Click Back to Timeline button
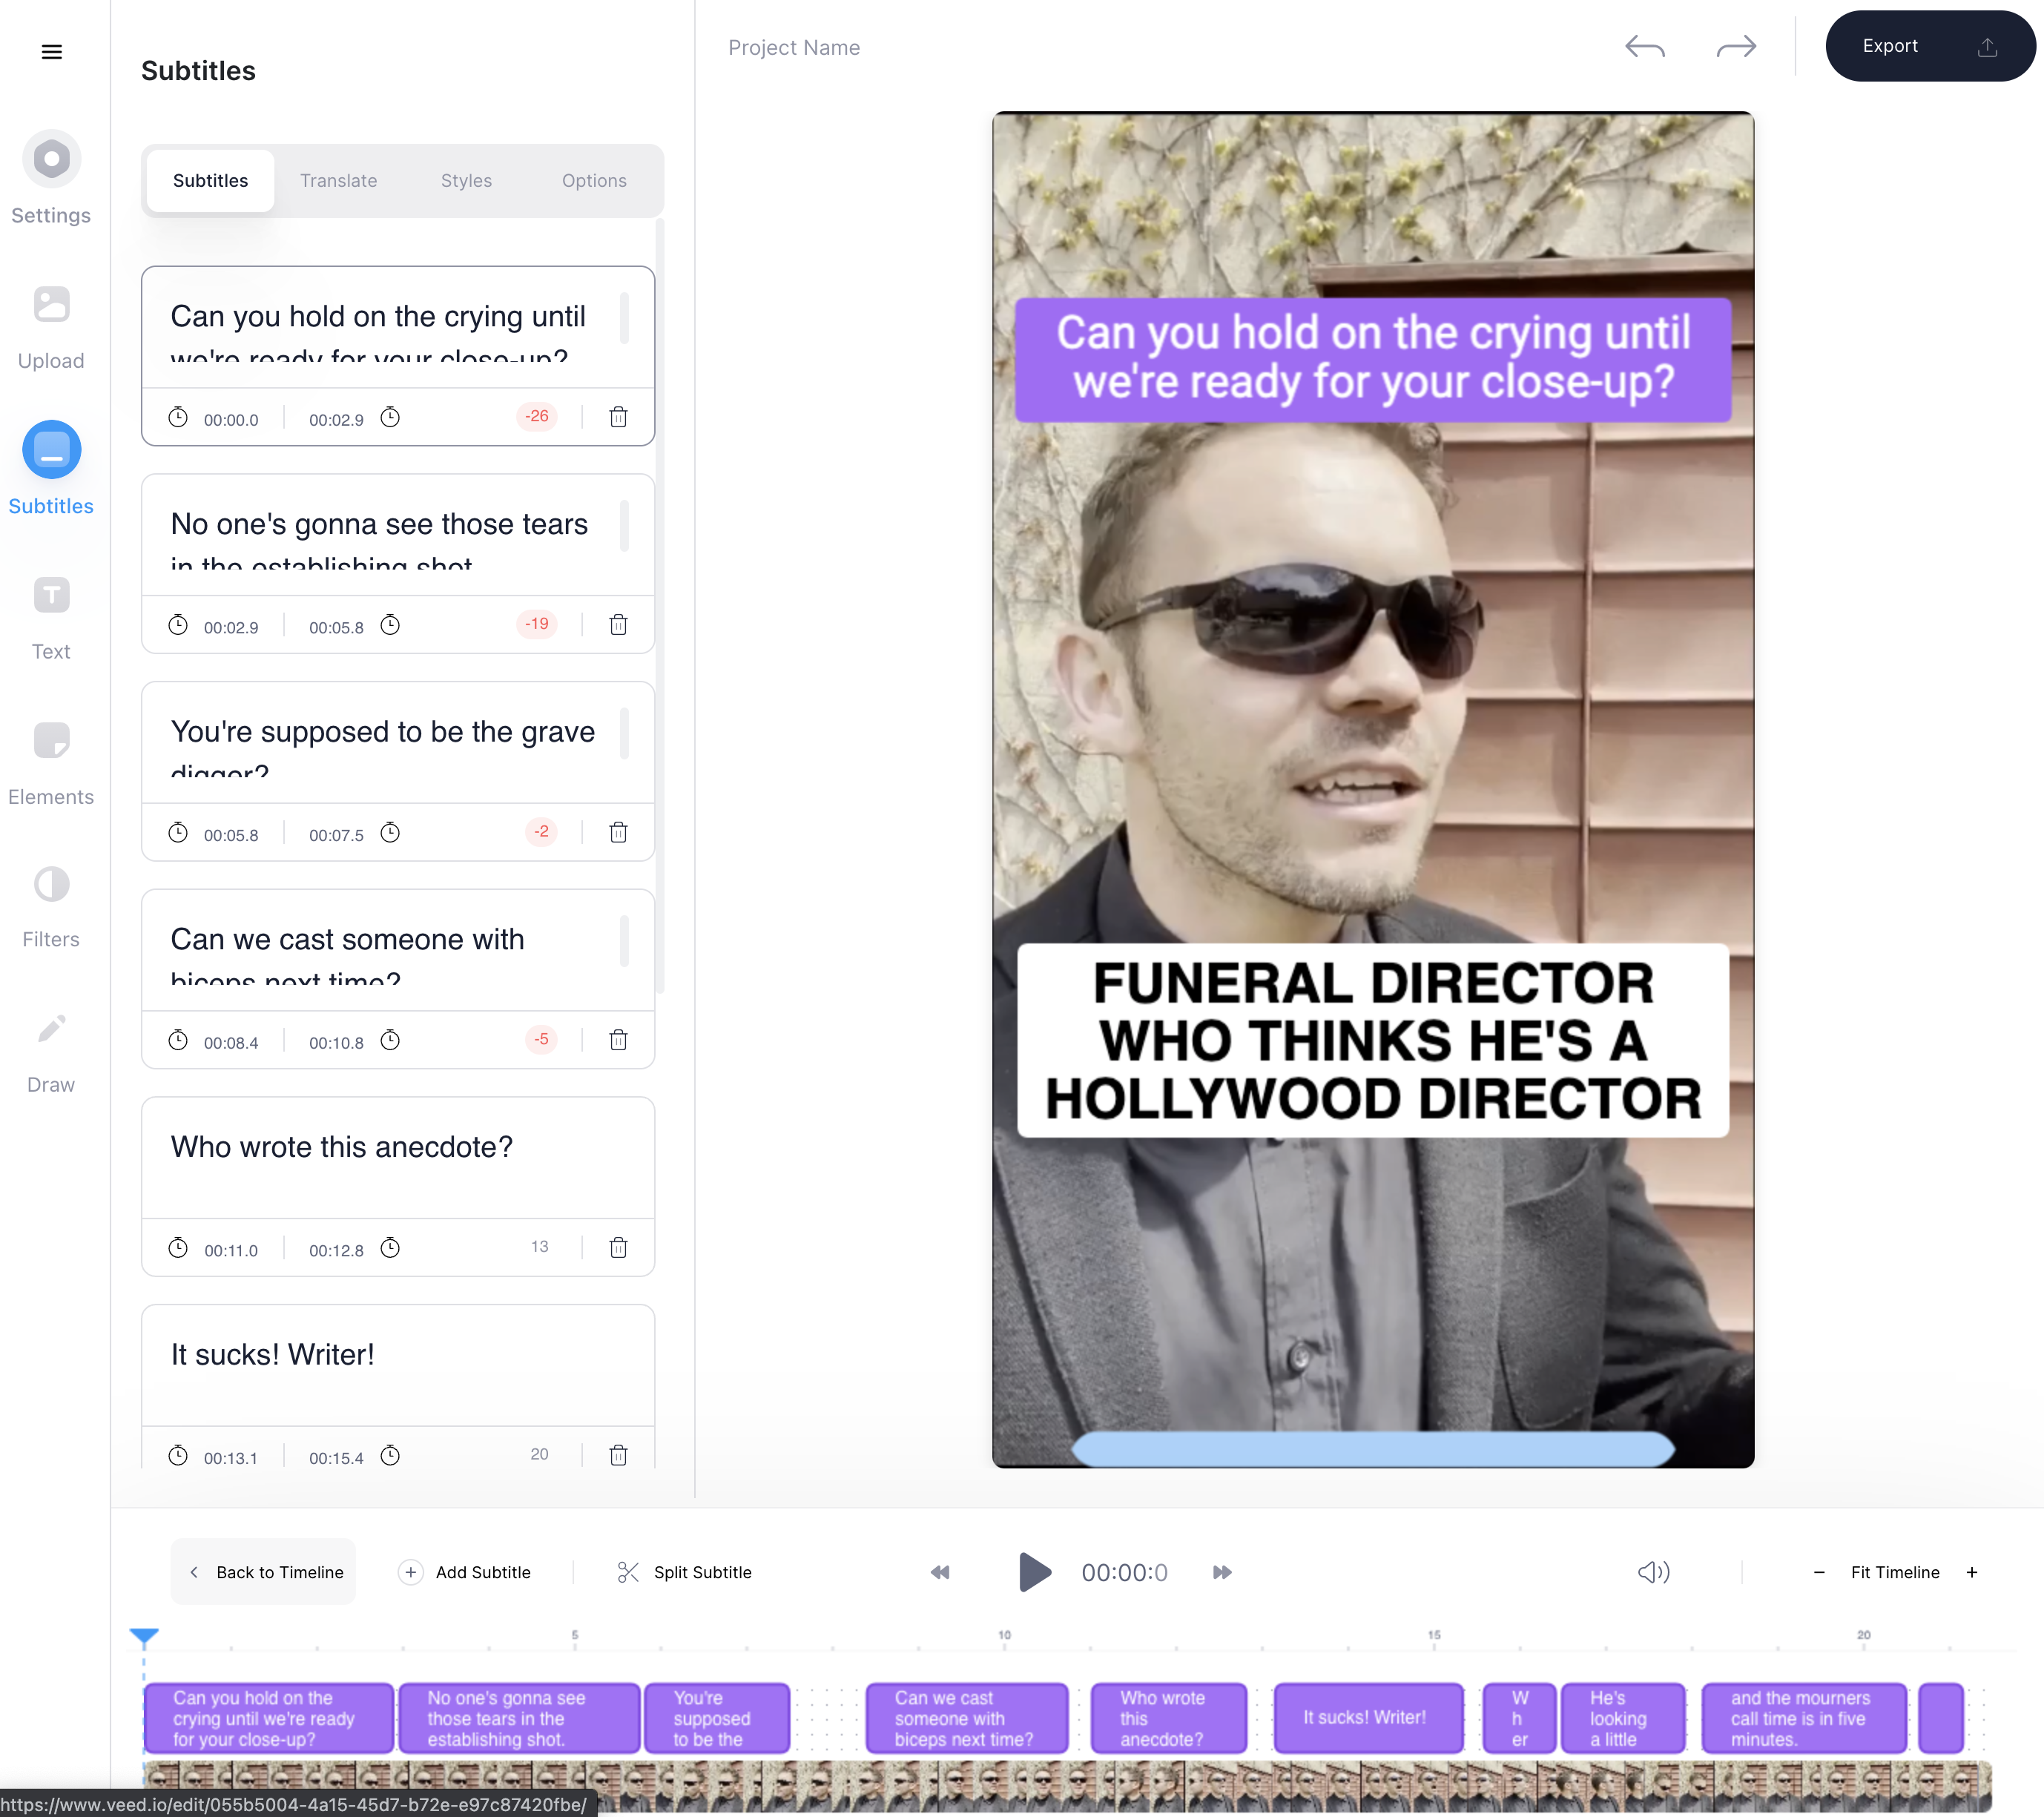The height and width of the screenshot is (1817, 2044). pos(264,1573)
